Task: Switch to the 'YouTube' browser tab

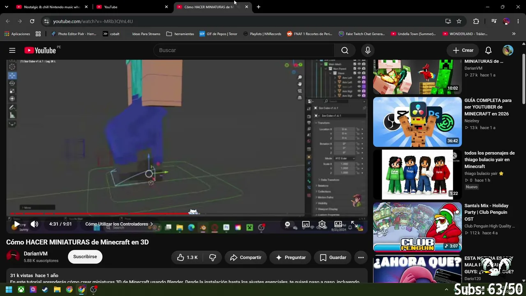Action: [x=131, y=7]
